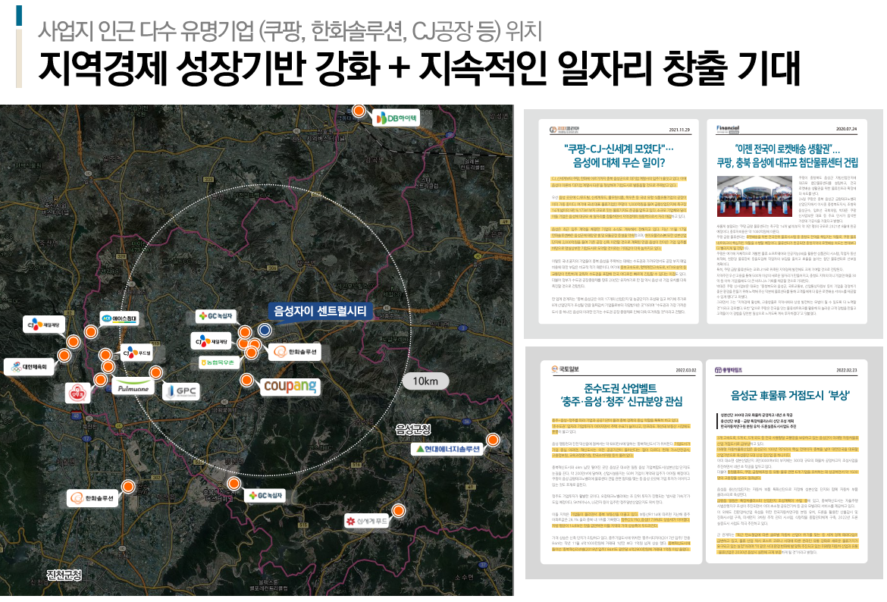Click the CJ제일제당 label beside 농협목우촌
The image size is (887, 602).
point(211,341)
